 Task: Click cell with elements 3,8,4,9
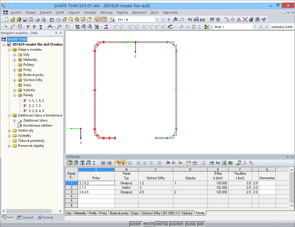[x=96, y=192]
